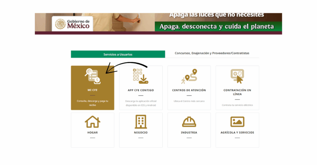Click the Industria hard hat icon
Screen dimensions: 317x165
[189, 122]
